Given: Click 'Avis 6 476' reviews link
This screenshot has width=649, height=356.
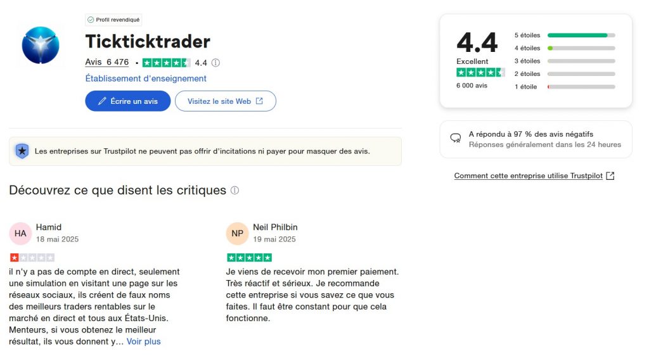Looking at the screenshot, I should coord(107,62).
